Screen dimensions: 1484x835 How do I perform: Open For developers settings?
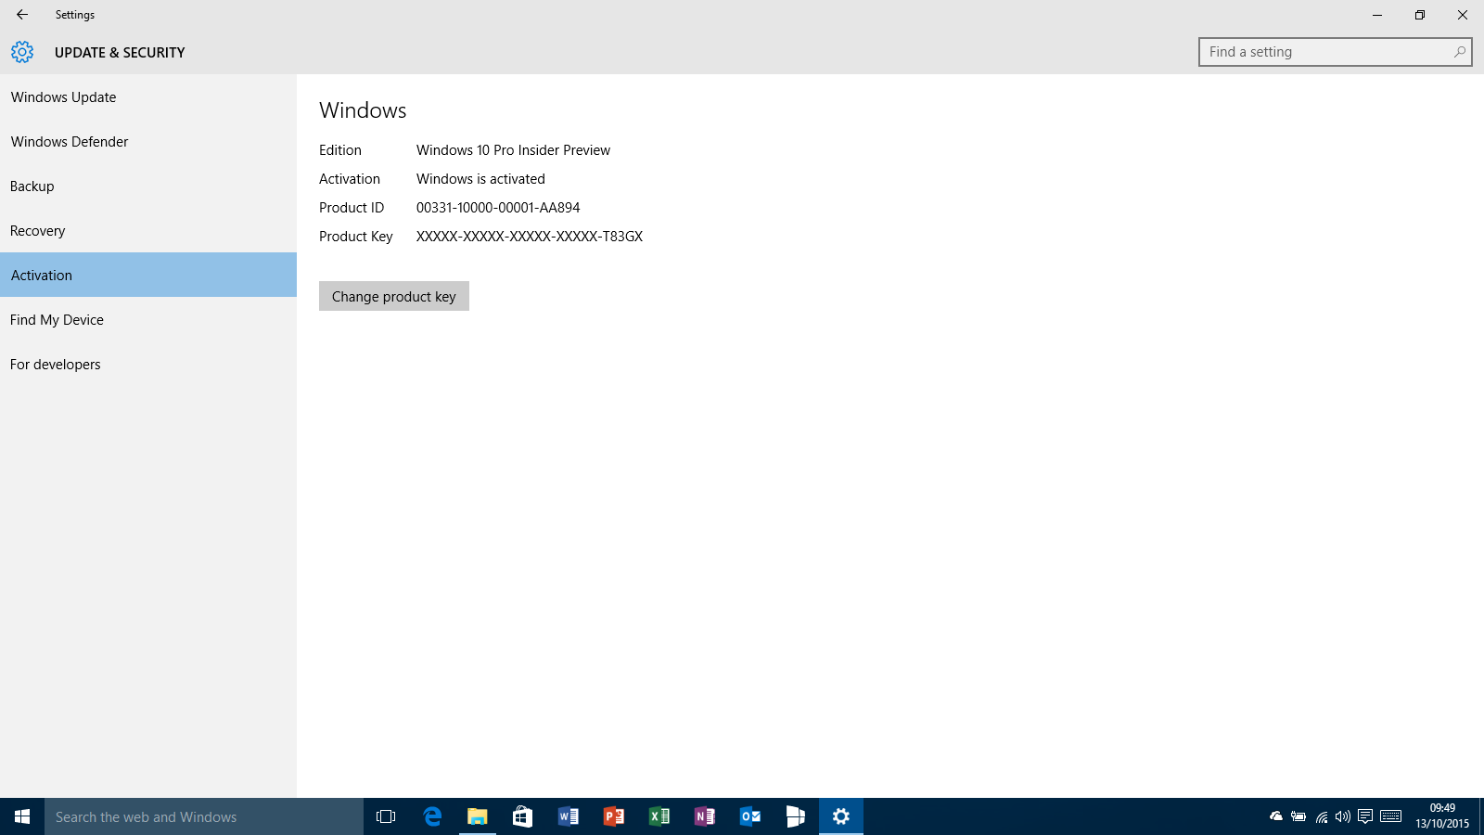pos(148,364)
